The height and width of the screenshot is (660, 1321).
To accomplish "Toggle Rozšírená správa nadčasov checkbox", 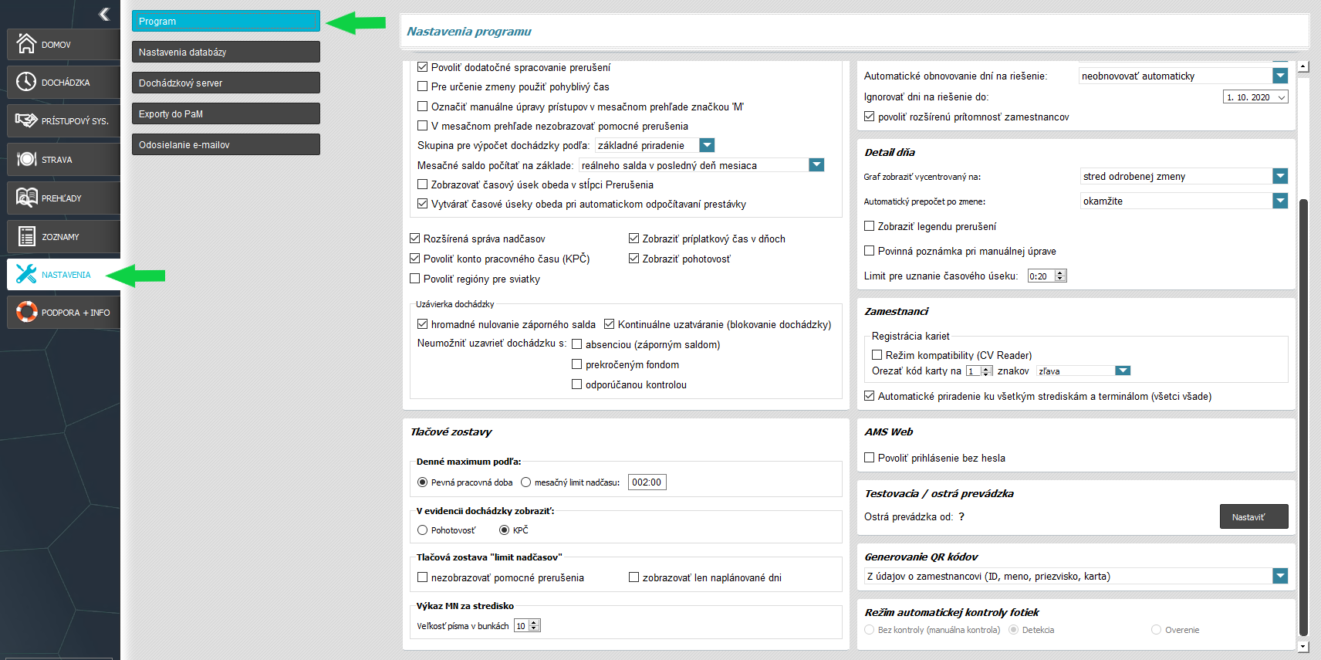I will (x=415, y=239).
